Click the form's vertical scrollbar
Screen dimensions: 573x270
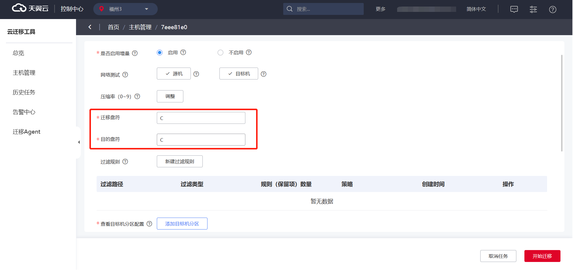coord(562,103)
